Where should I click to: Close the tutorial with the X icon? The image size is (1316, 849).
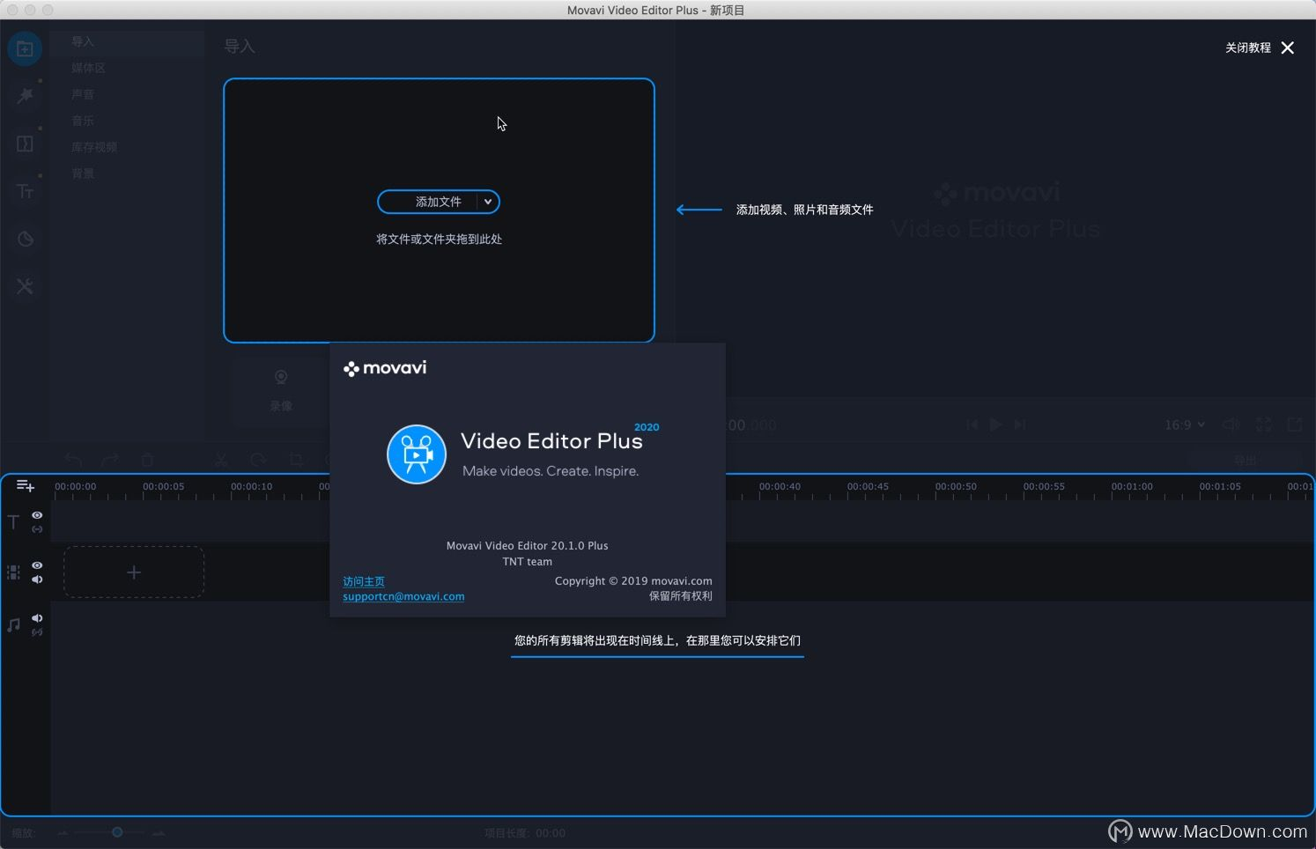[1288, 48]
